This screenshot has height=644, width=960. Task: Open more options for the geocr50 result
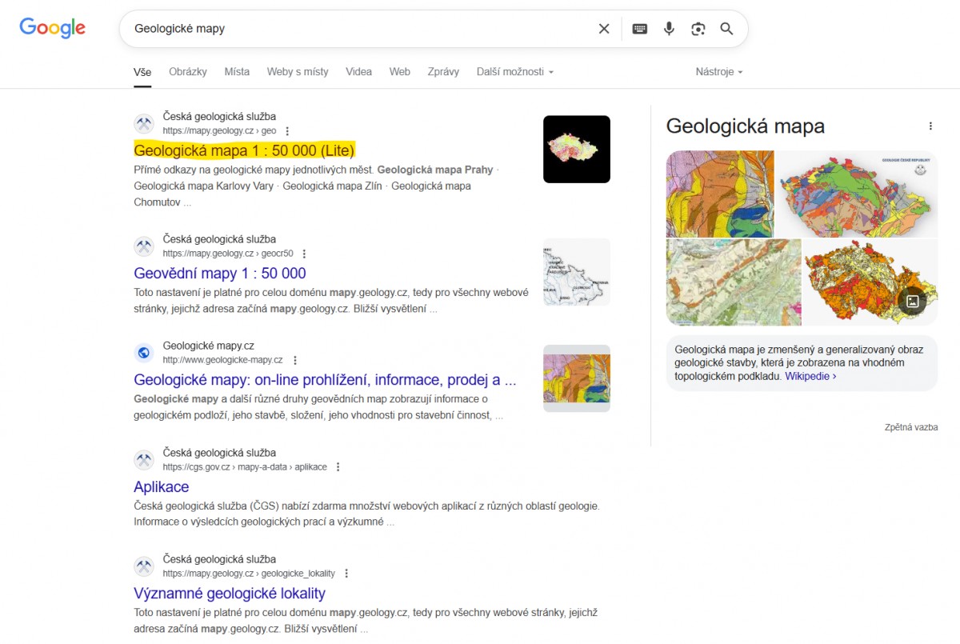point(304,254)
